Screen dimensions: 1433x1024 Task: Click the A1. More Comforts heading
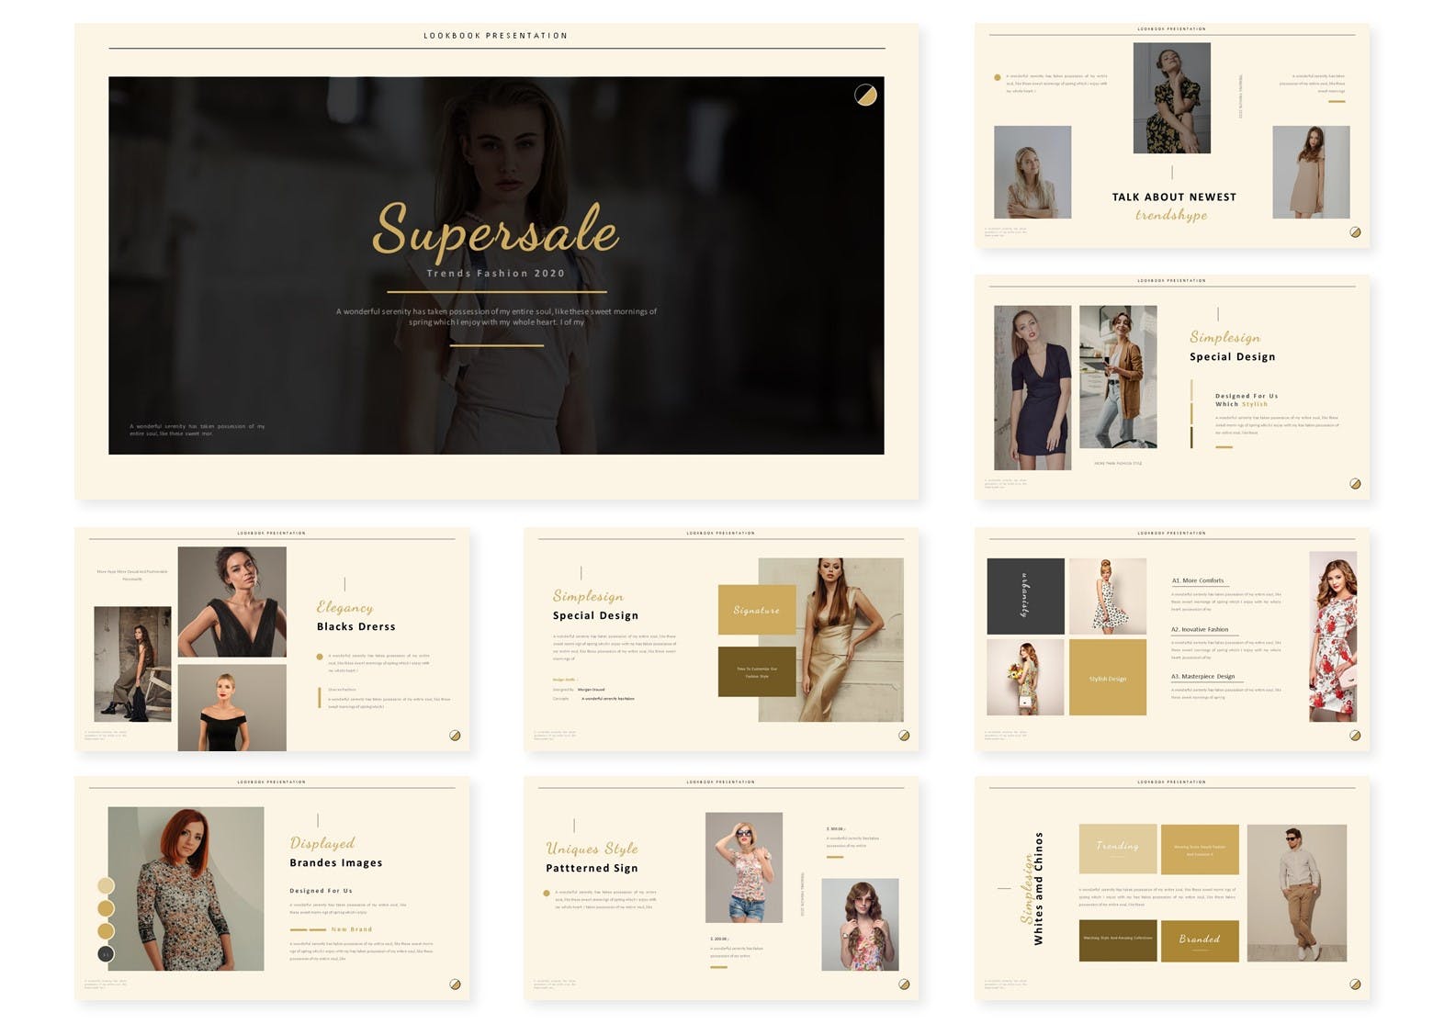point(1198,580)
